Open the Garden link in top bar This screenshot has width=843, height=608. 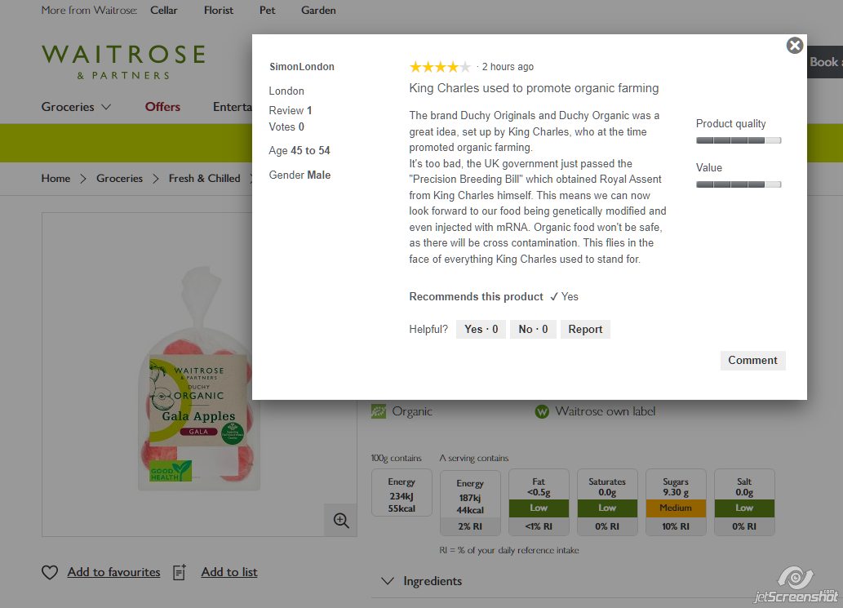point(318,11)
